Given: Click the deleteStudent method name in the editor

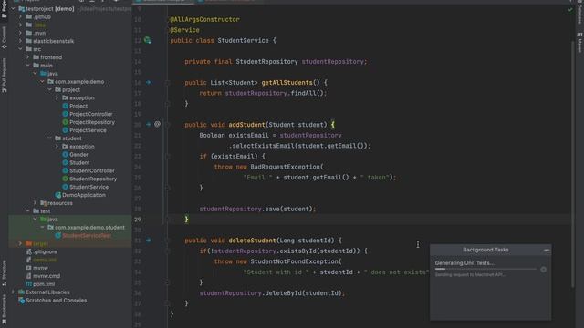Looking at the screenshot, I should [x=252, y=241].
